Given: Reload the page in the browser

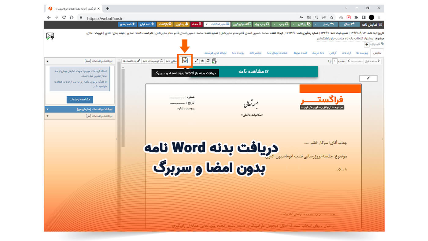Looking at the screenshot, I should [x=64, y=17].
